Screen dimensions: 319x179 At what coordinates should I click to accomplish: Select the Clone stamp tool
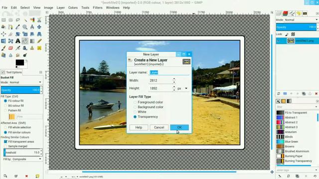[x=32, y=48]
